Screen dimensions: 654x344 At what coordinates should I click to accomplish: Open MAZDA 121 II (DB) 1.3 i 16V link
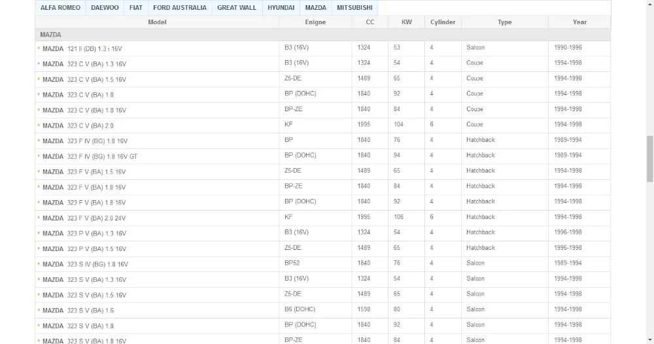click(x=82, y=49)
